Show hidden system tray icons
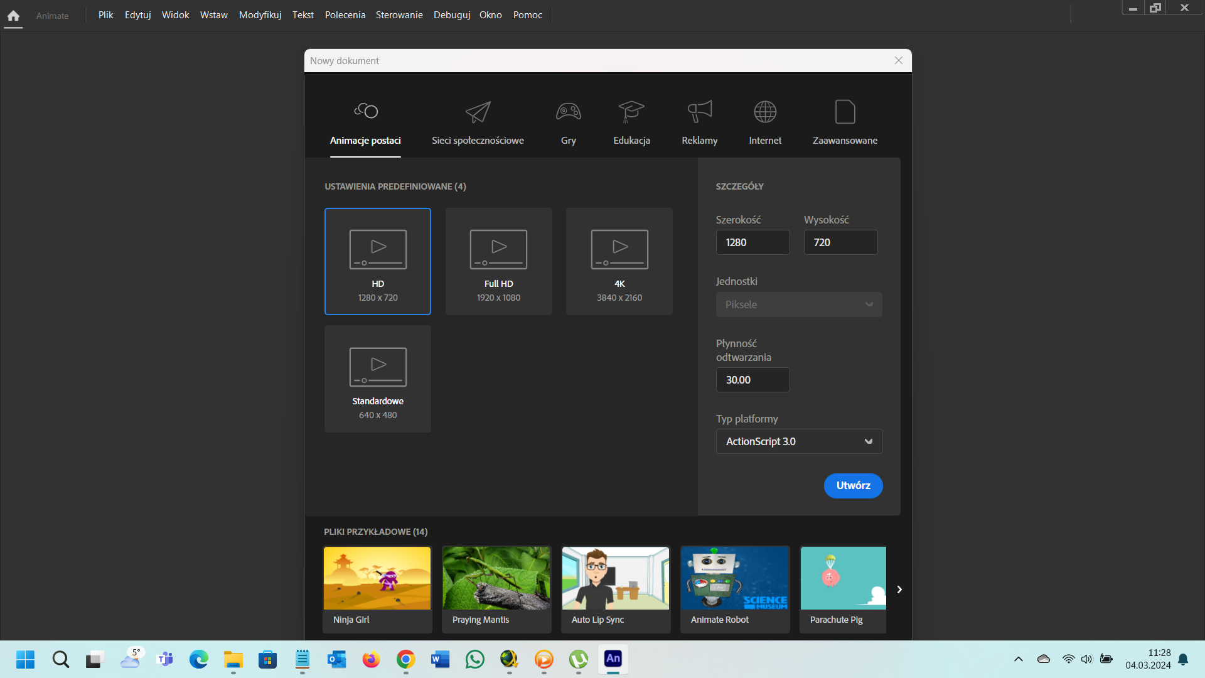 click(x=1018, y=659)
